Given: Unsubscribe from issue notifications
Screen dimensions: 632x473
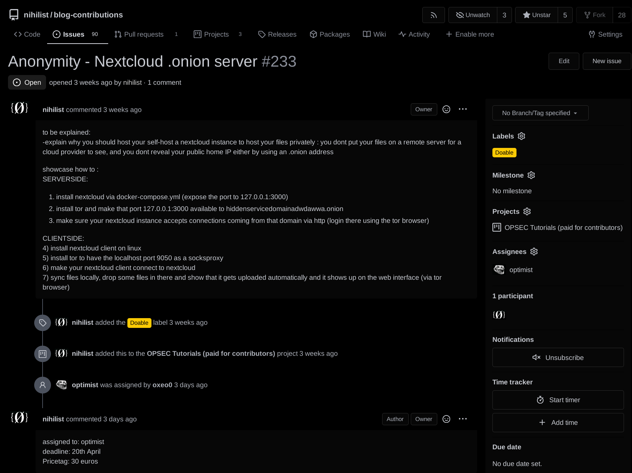Looking at the screenshot, I should click(558, 358).
